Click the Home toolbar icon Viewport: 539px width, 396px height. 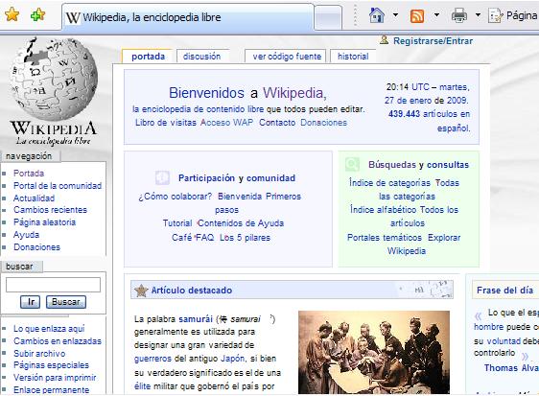pyautogui.click(x=377, y=15)
